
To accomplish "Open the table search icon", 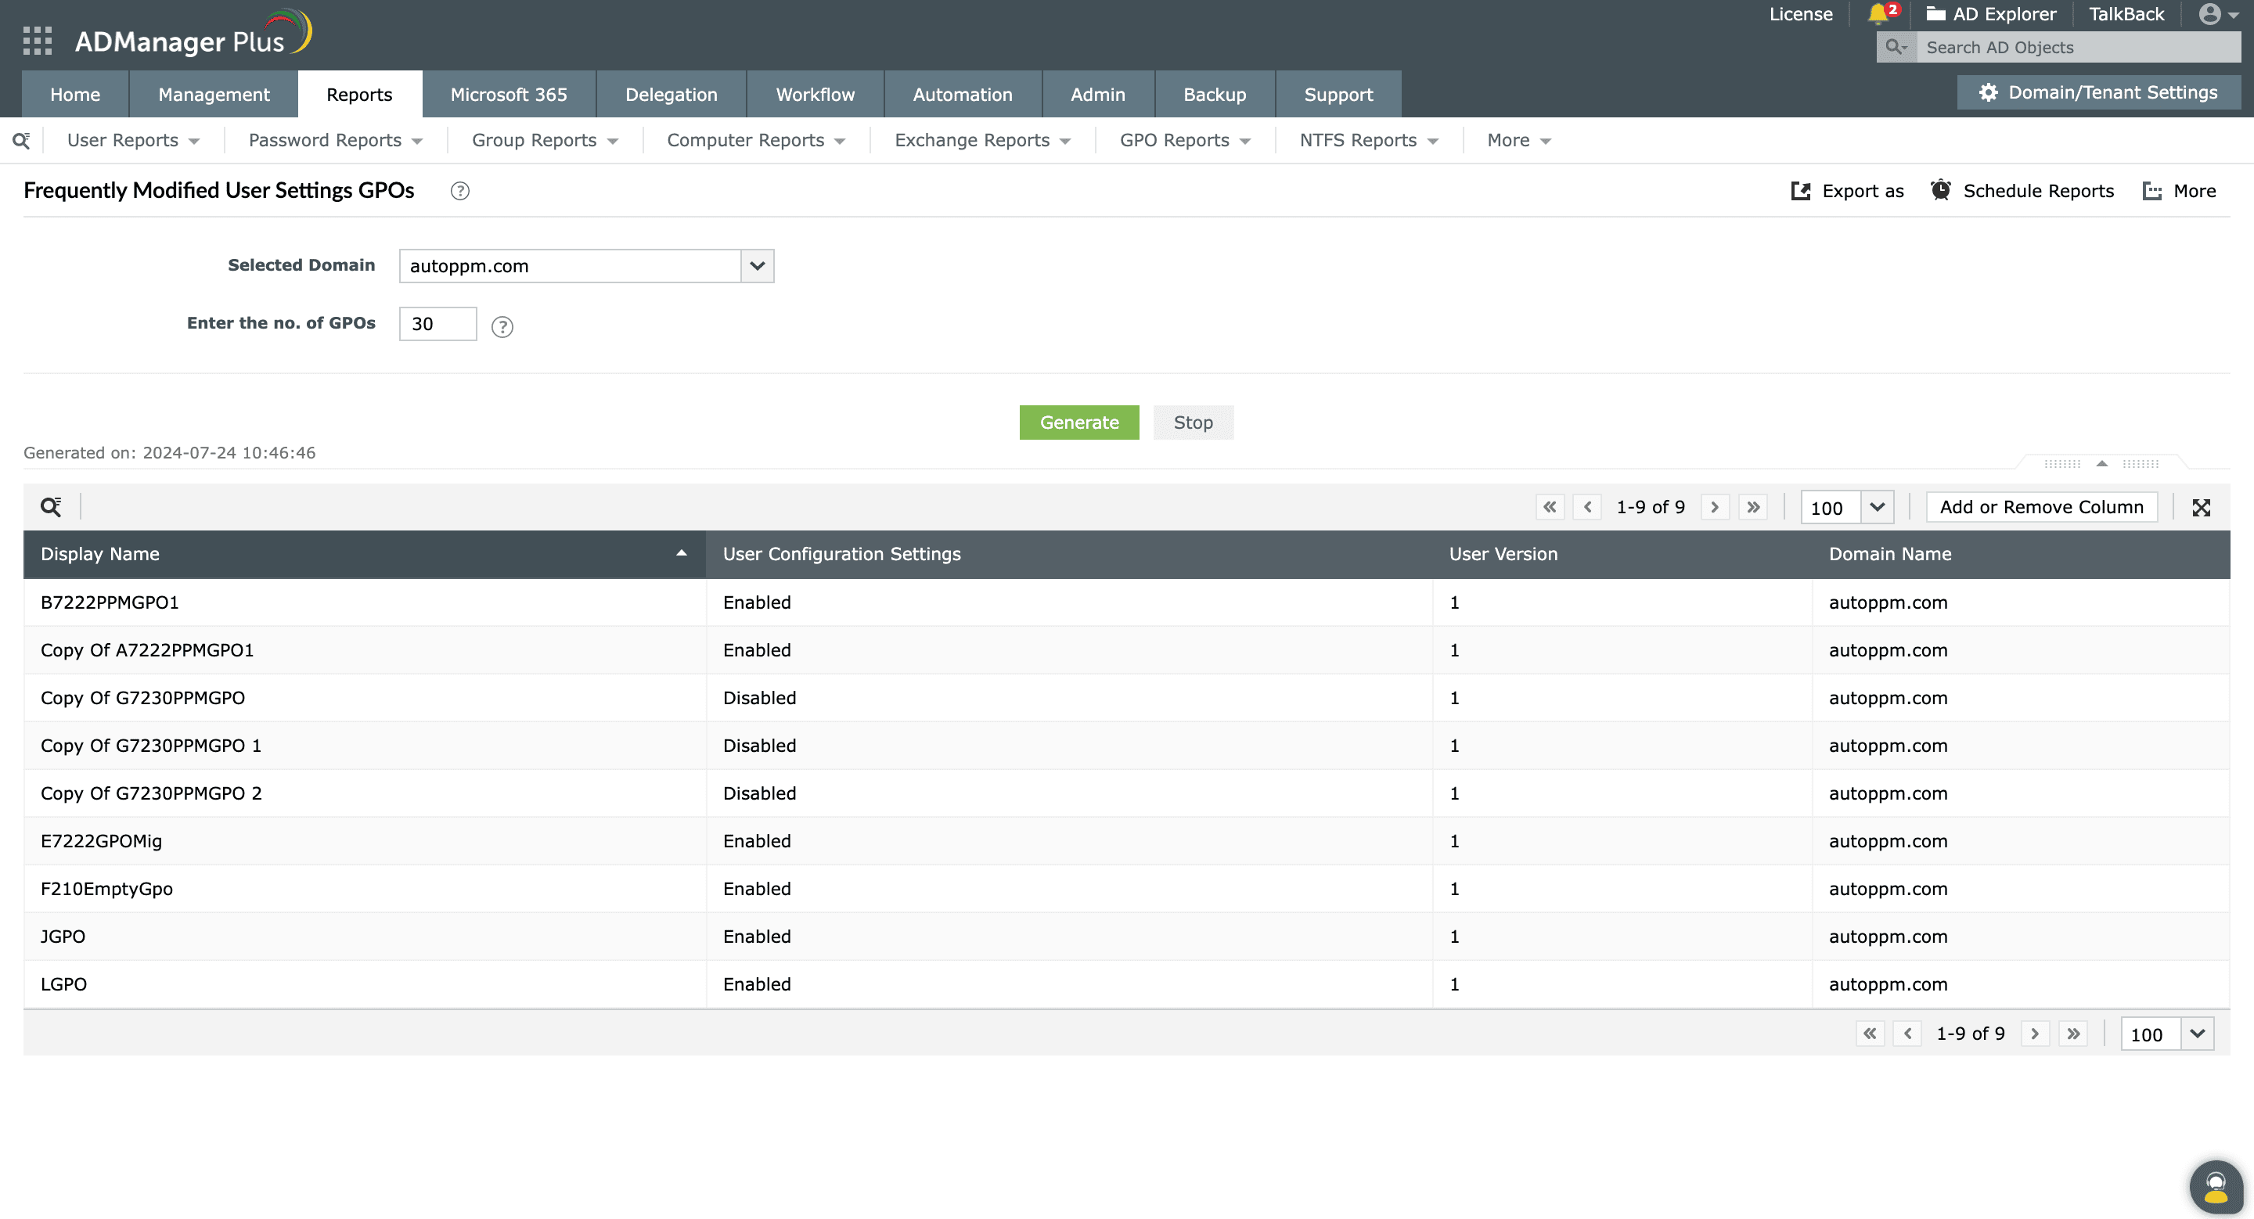I will (x=51, y=507).
